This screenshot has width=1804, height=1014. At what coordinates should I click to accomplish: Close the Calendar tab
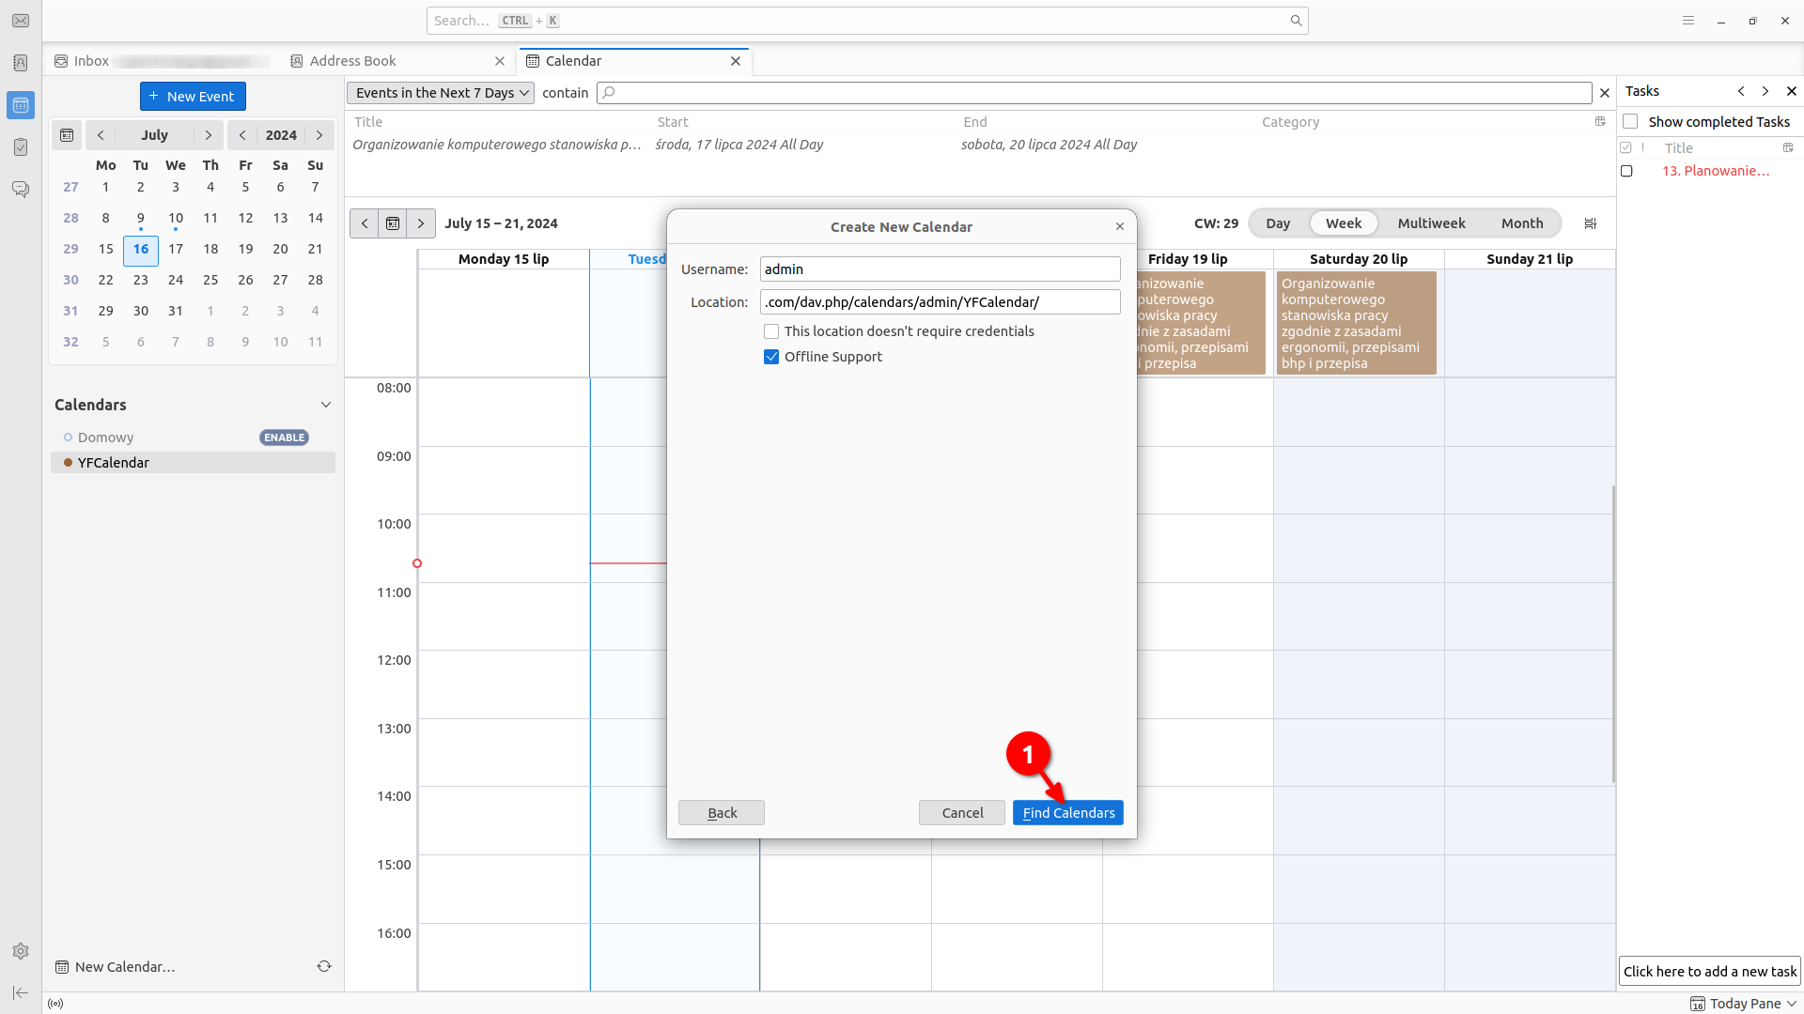pyautogui.click(x=736, y=61)
